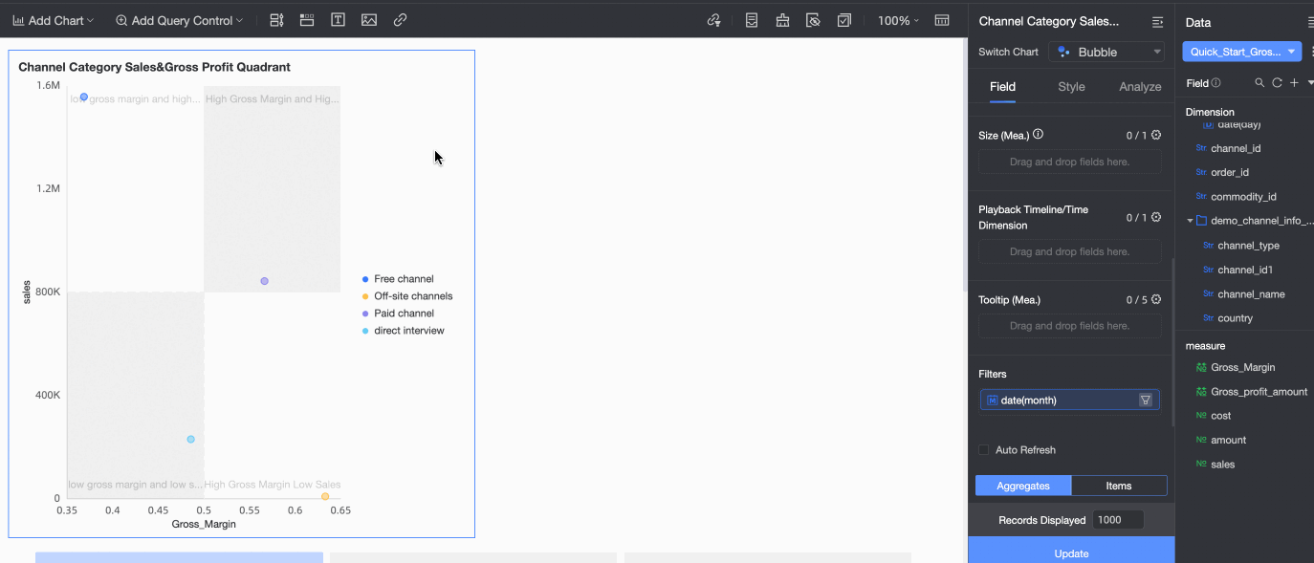This screenshot has height=563, width=1314.
Task: Click the info icon beside Size (Mea.)
Action: pyautogui.click(x=1039, y=135)
